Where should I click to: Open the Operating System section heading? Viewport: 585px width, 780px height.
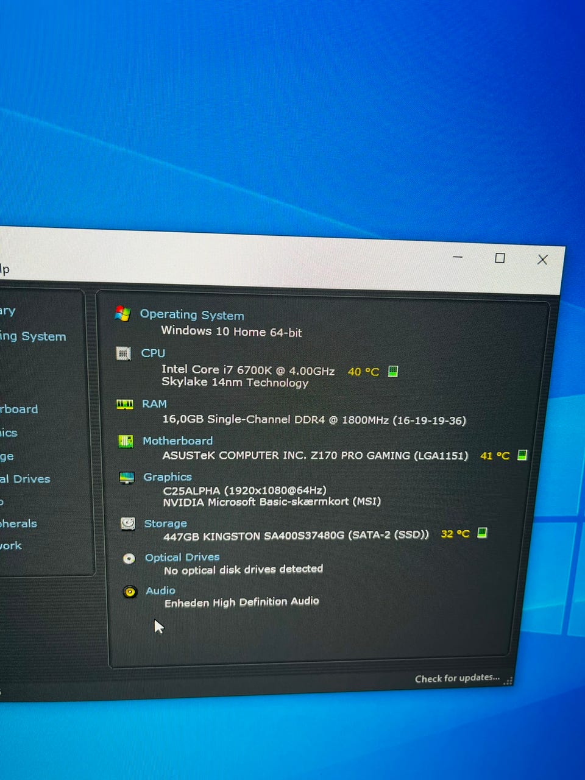point(192,314)
